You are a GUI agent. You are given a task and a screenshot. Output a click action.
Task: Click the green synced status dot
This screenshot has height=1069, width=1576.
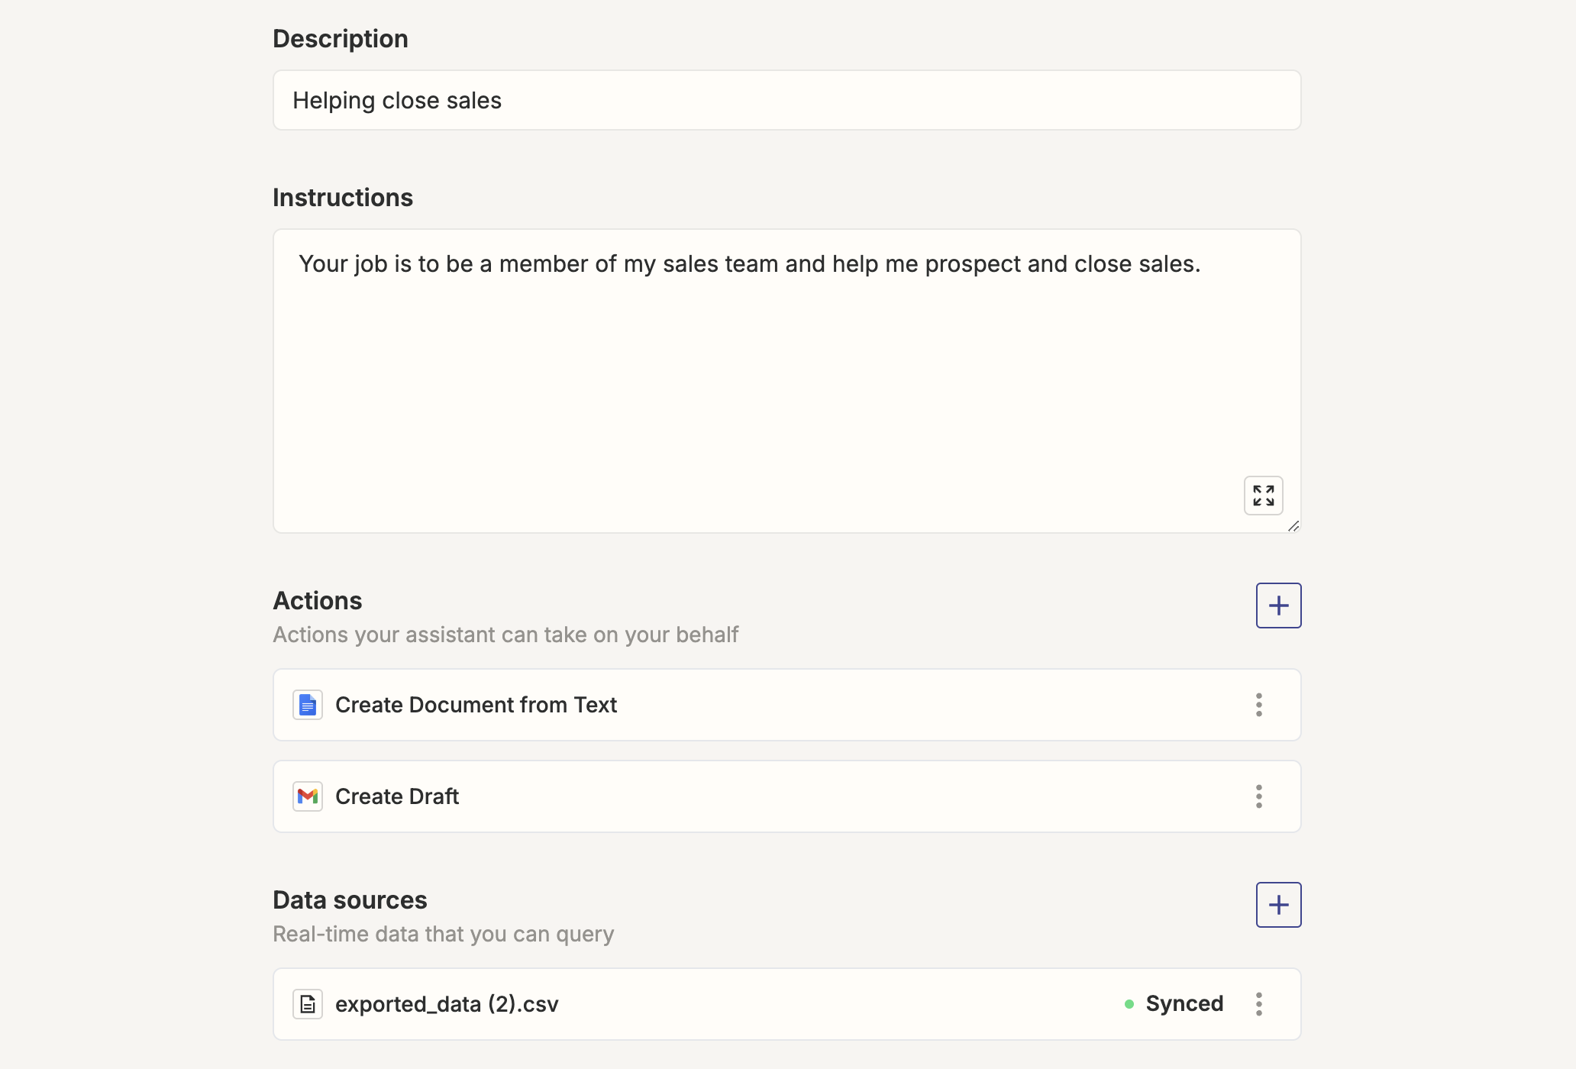pos(1129,1004)
